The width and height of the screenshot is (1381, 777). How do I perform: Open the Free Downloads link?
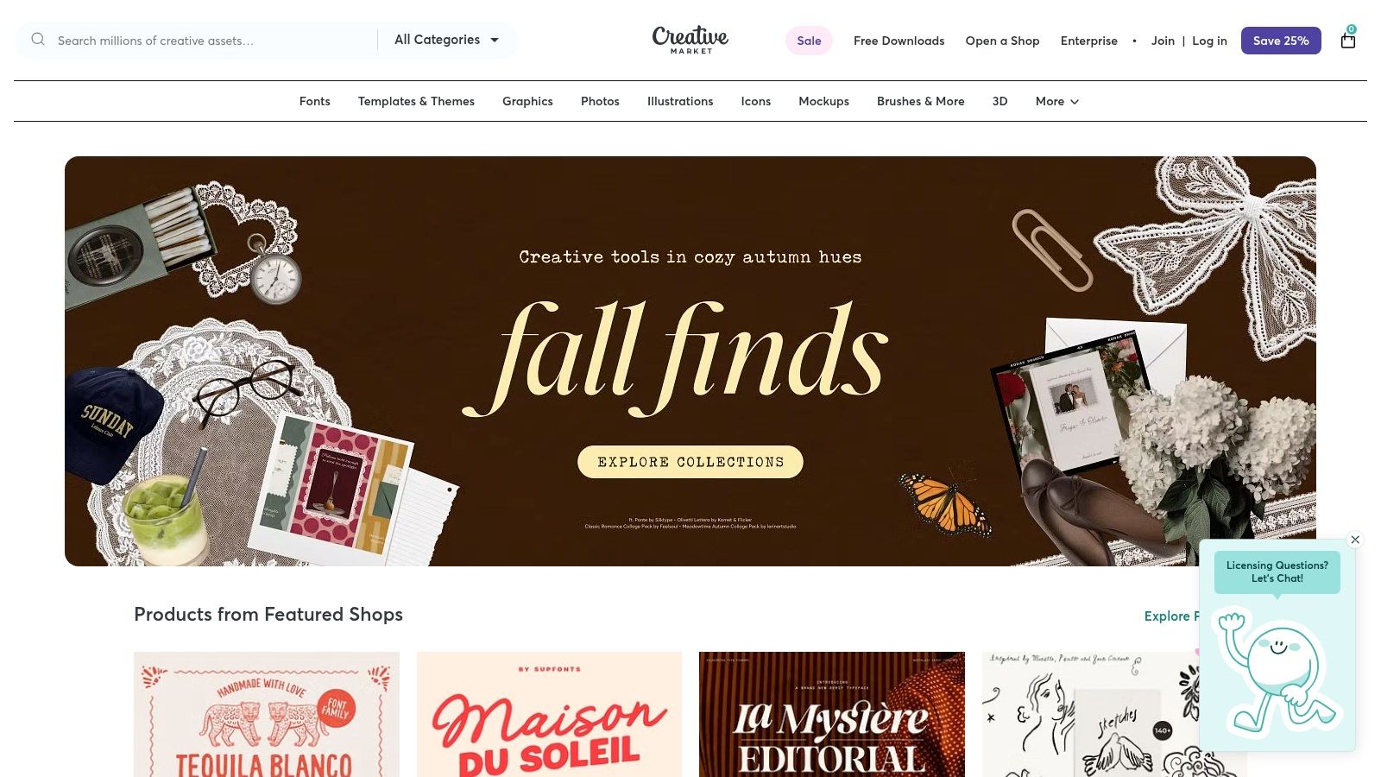[x=899, y=41]
